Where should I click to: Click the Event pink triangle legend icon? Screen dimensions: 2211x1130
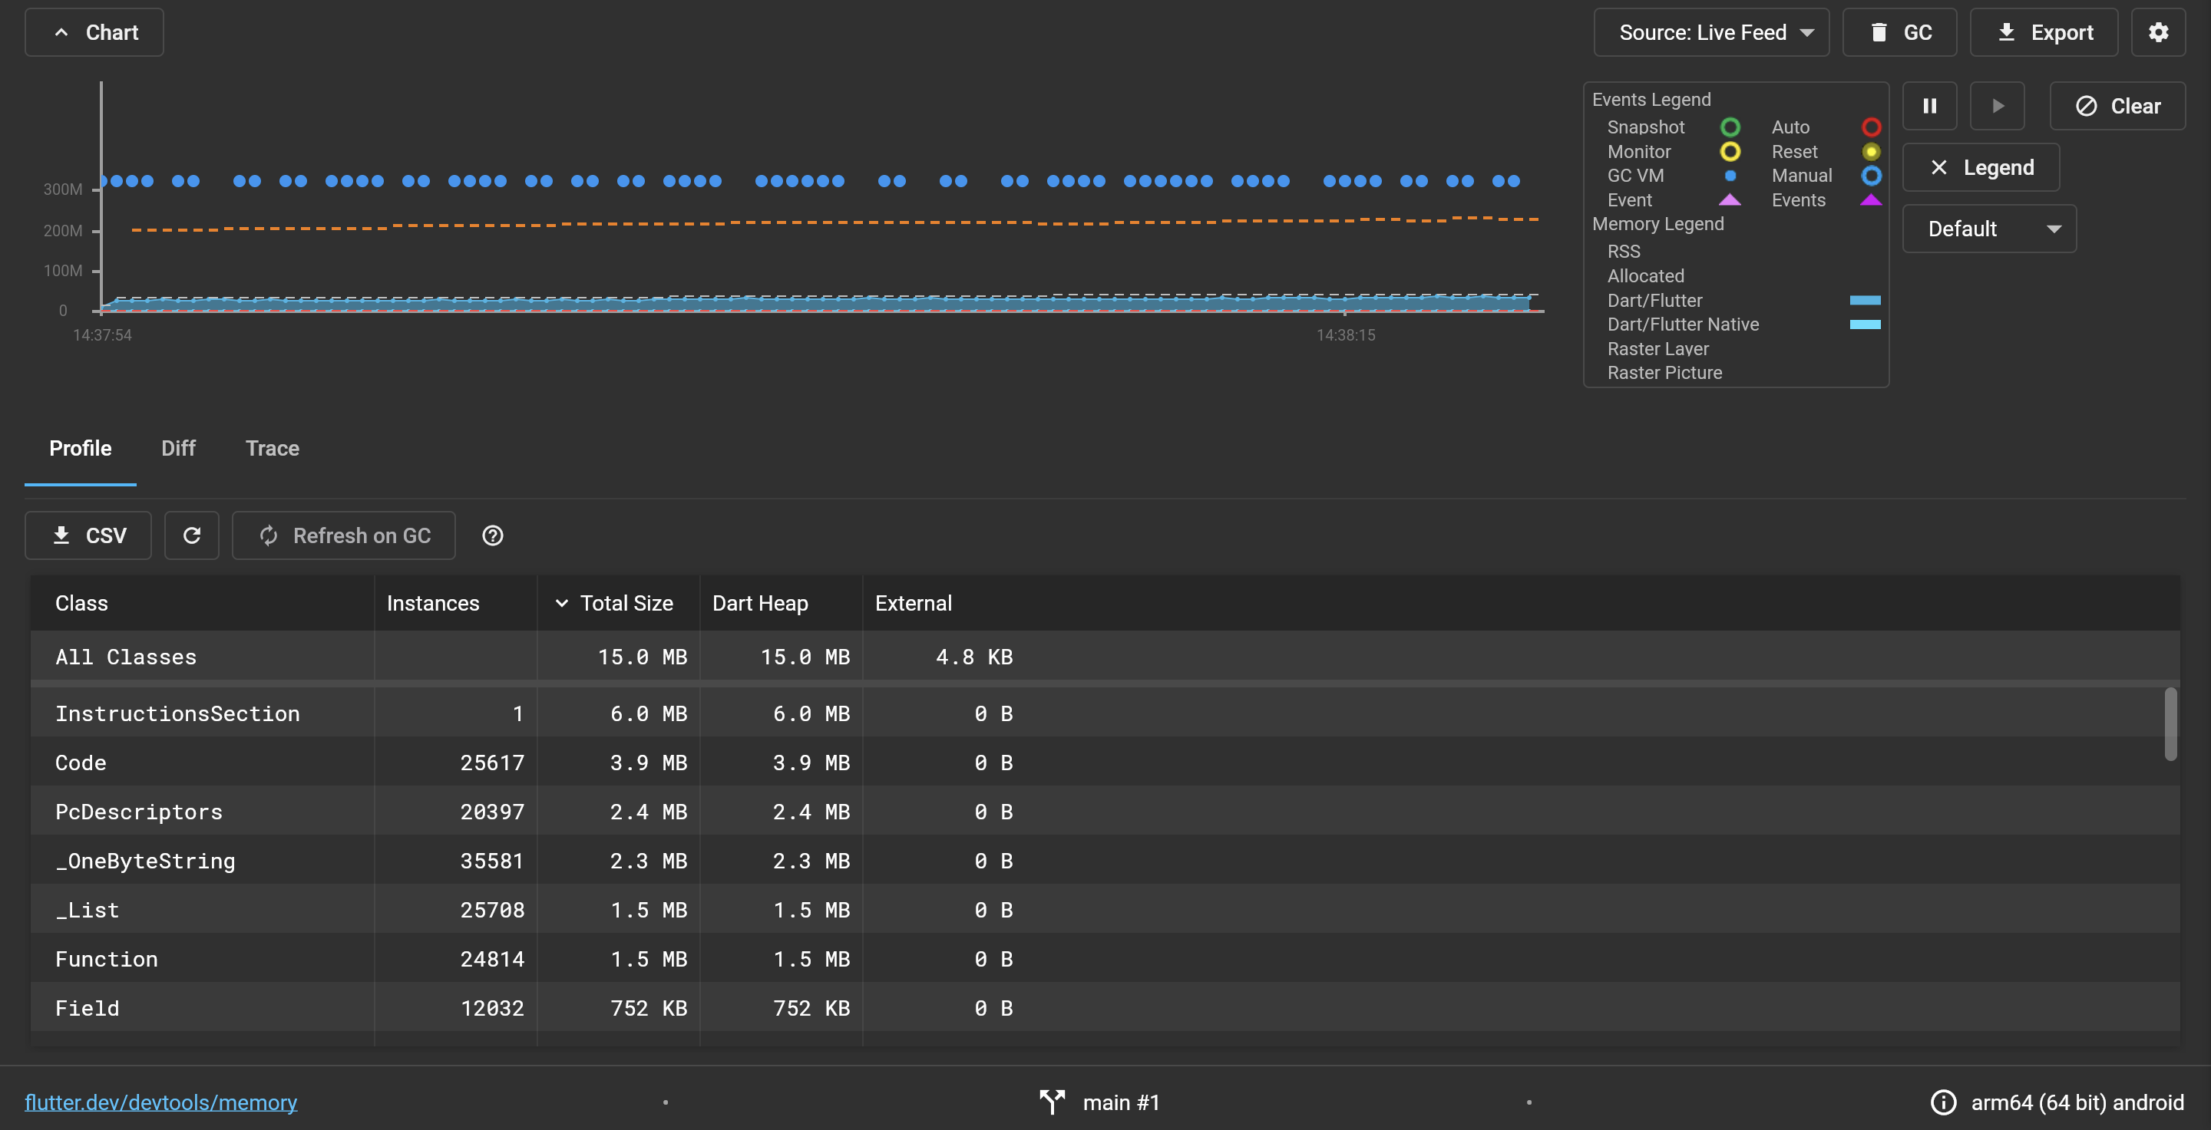tap(1730, 199)
